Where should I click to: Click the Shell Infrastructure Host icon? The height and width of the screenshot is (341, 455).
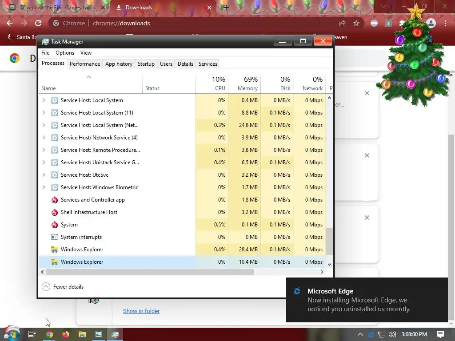(55, 212)
